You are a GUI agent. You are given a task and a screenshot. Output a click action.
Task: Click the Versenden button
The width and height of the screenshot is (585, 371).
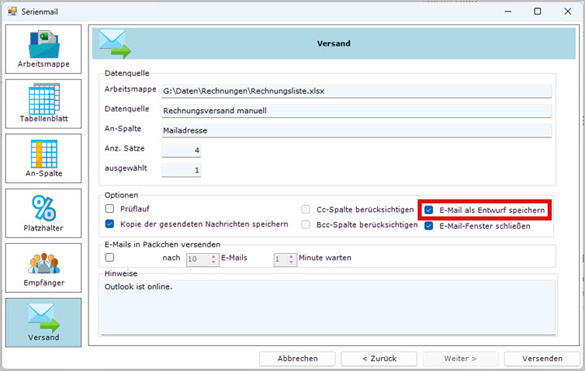[541, 358]
